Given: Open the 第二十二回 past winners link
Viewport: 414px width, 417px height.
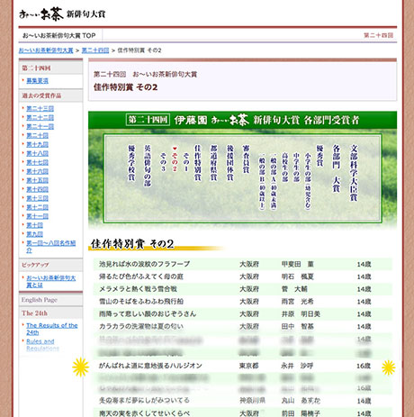Looking at the screenshot, I should point(40,117).
